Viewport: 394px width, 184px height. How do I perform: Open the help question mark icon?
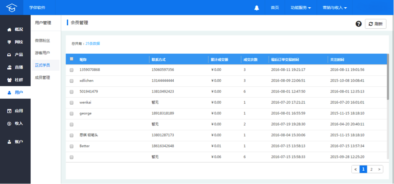point(359,24)
